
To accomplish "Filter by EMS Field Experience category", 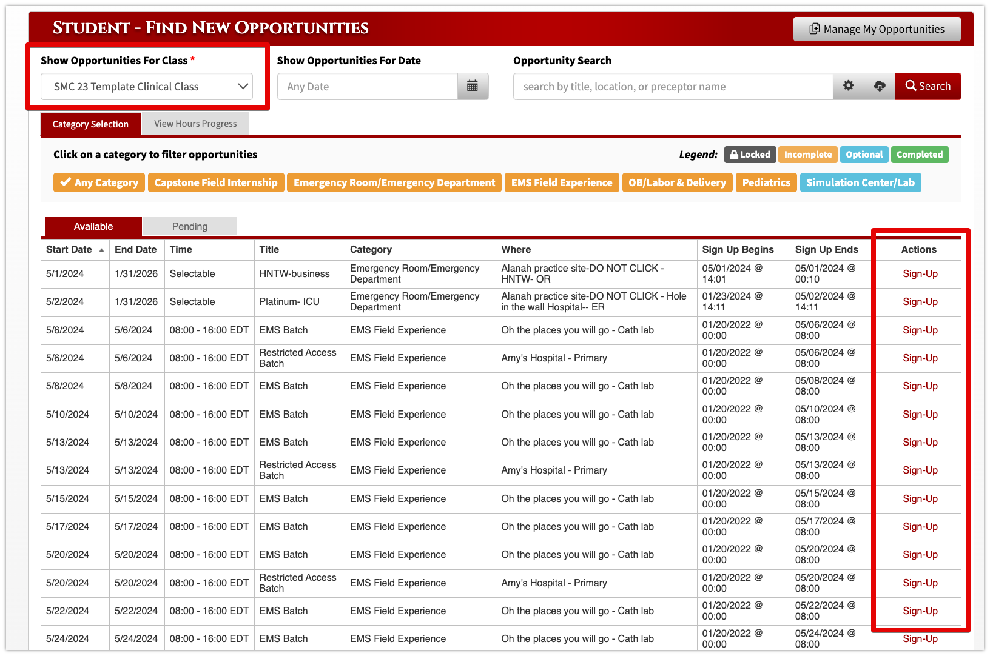I will 562,182.
